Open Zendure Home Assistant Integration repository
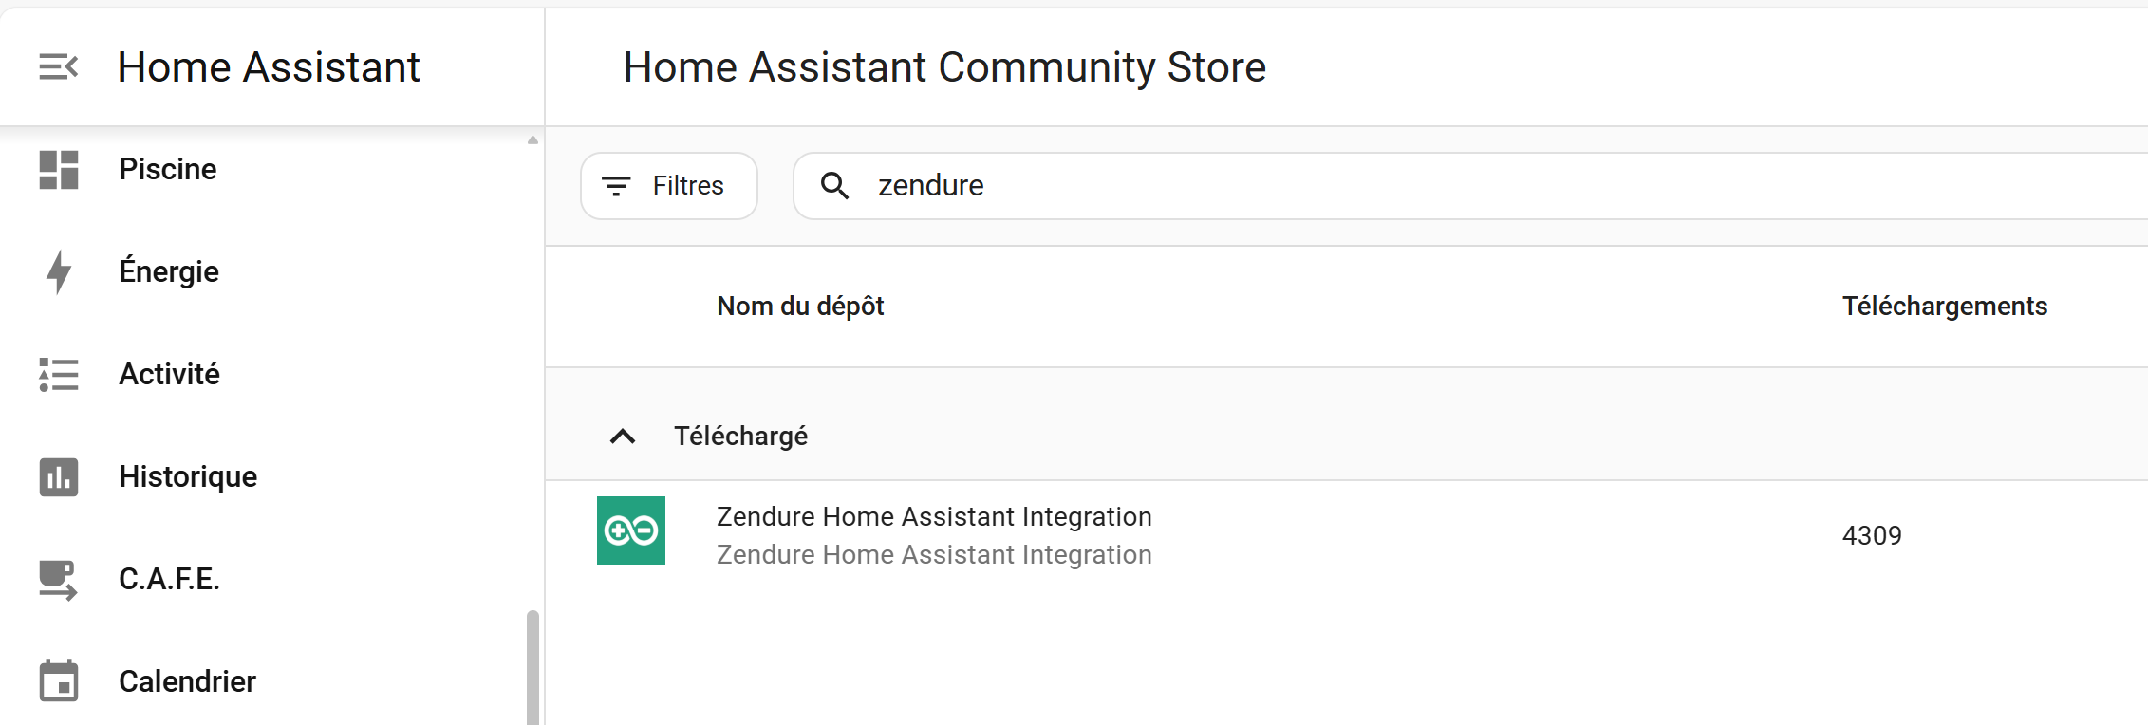2148x725 pixels. (x=934, y=517)
